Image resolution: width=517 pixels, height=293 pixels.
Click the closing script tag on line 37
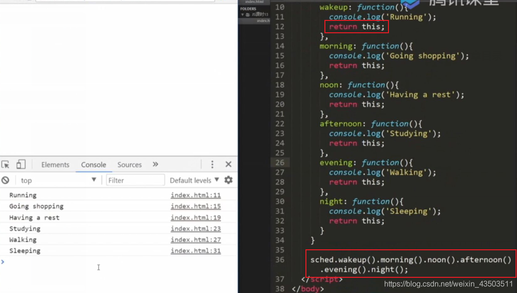(322, 279)
